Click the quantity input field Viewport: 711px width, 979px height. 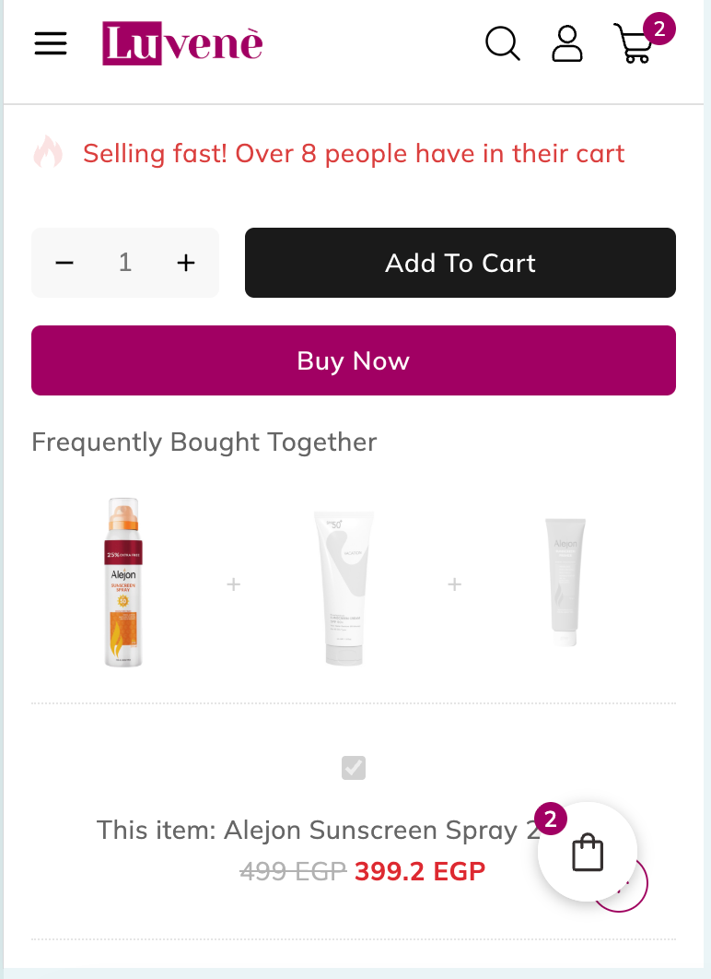point(125,263)
